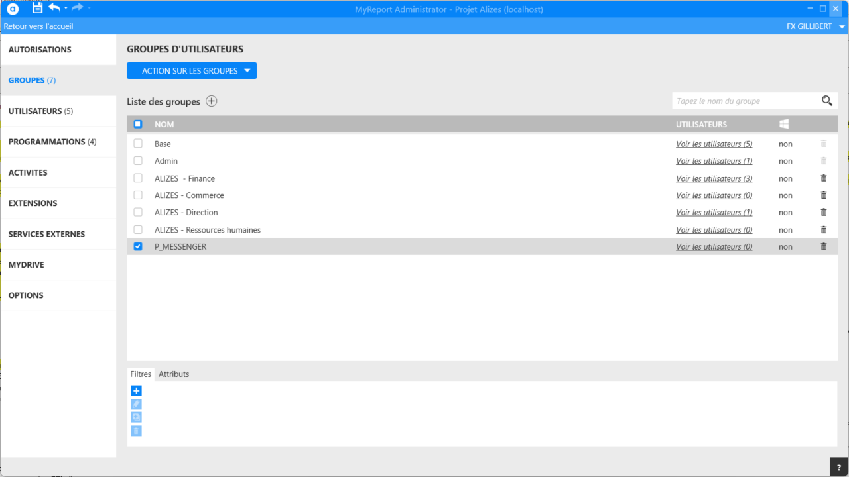The image size is (849, 477).
Task: Add a new group with plus icon
Action: (x=211, y=101)
